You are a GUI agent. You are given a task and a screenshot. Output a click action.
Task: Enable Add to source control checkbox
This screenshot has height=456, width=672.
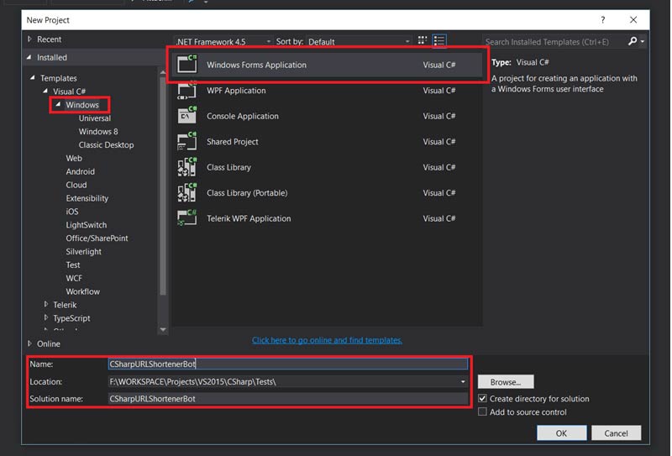482,412
